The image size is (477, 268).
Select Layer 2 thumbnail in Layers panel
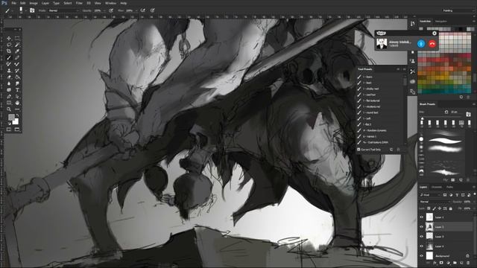point(429,226)
